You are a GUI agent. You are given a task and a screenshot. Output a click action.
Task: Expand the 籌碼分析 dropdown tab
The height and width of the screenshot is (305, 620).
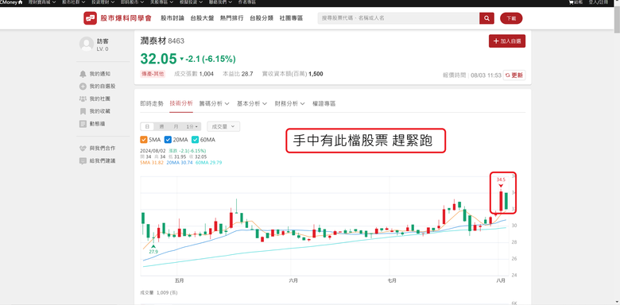point(215,103)
